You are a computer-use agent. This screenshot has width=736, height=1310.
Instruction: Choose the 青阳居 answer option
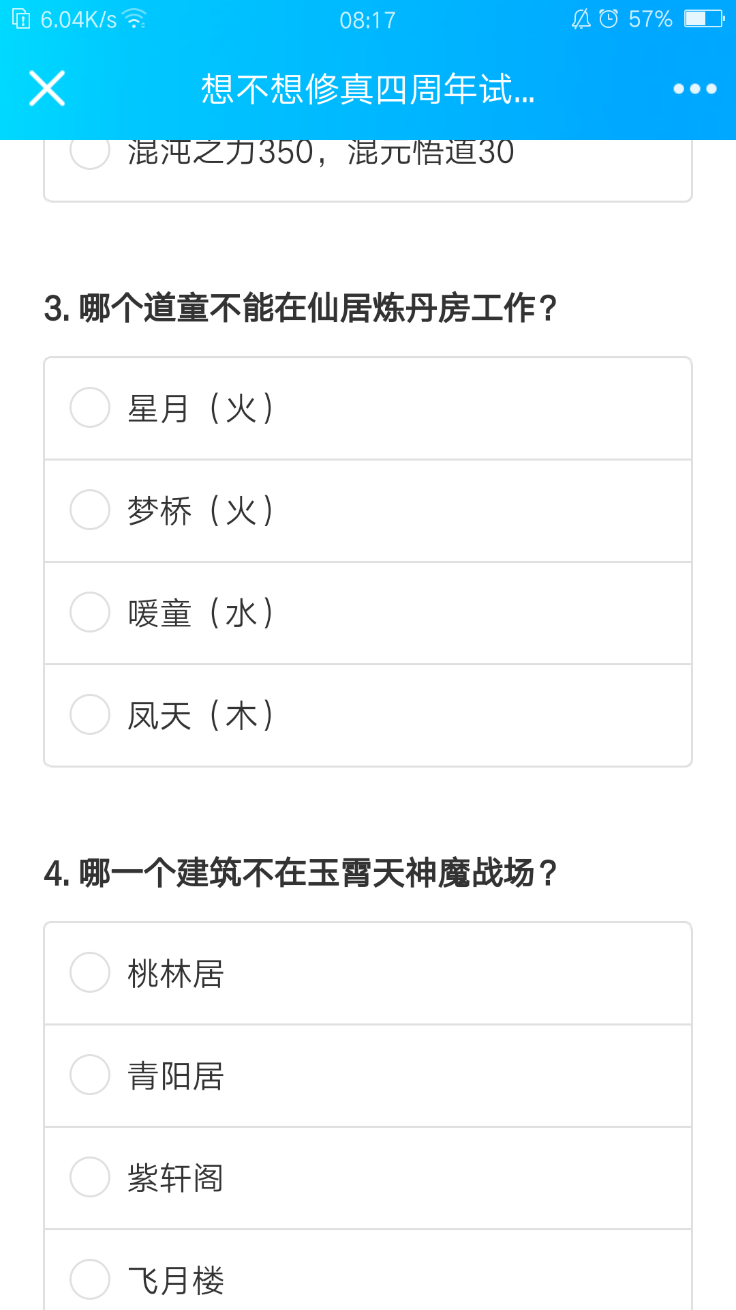(x=368, y=1075)
